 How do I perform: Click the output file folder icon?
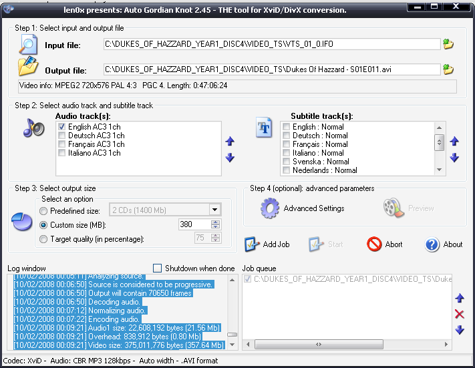tap(28, 66)
